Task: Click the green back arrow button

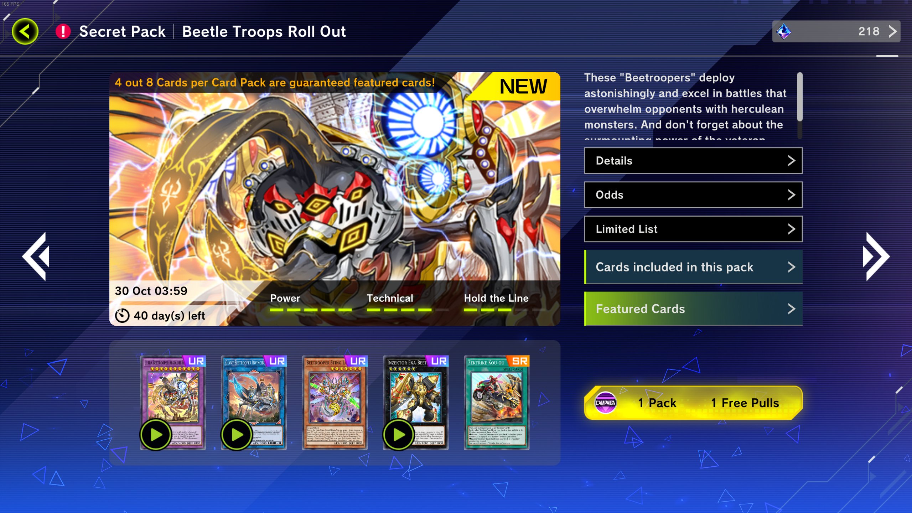Action: [25, 31]
